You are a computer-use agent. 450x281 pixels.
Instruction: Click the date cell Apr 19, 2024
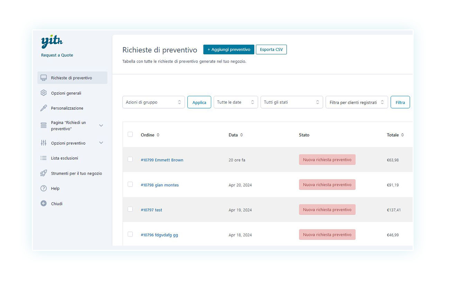pyautogui.click(x=240, y=210)
